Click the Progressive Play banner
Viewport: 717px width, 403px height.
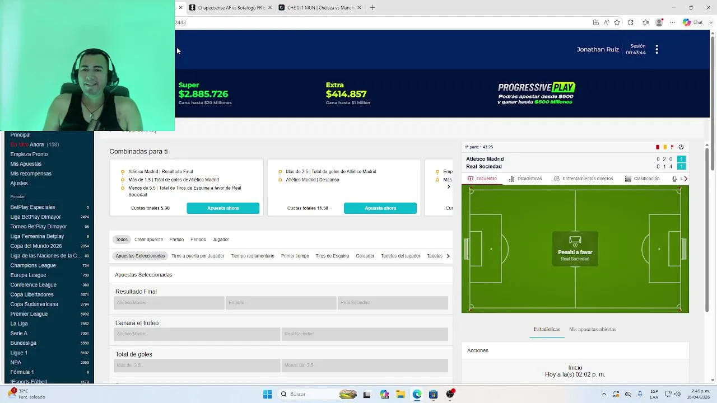[x=536, y=93]
